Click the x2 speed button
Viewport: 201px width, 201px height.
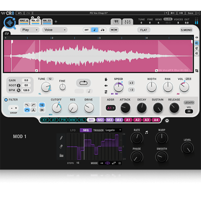click(132, 83)
